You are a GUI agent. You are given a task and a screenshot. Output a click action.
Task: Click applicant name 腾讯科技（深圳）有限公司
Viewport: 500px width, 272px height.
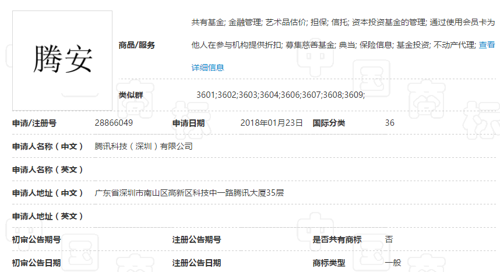(x=144, y=146)
